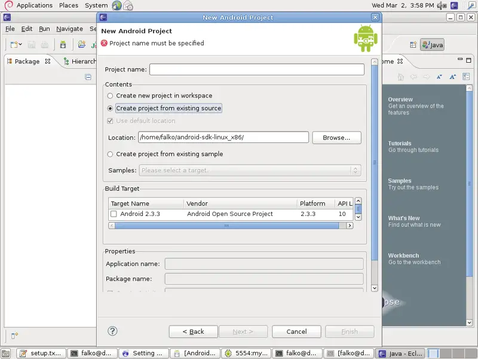Click the Build Target scroll right arrow
Screen dimensions: 478x359
pos(350,226)
